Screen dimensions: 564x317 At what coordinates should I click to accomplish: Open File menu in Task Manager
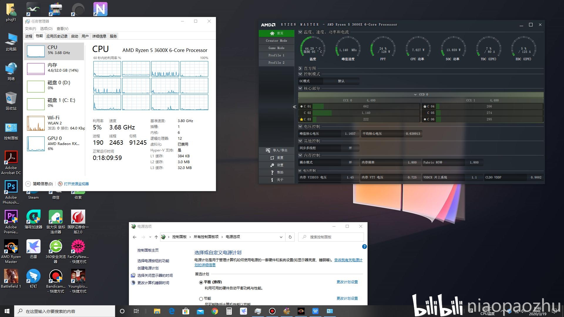point(31,28)
